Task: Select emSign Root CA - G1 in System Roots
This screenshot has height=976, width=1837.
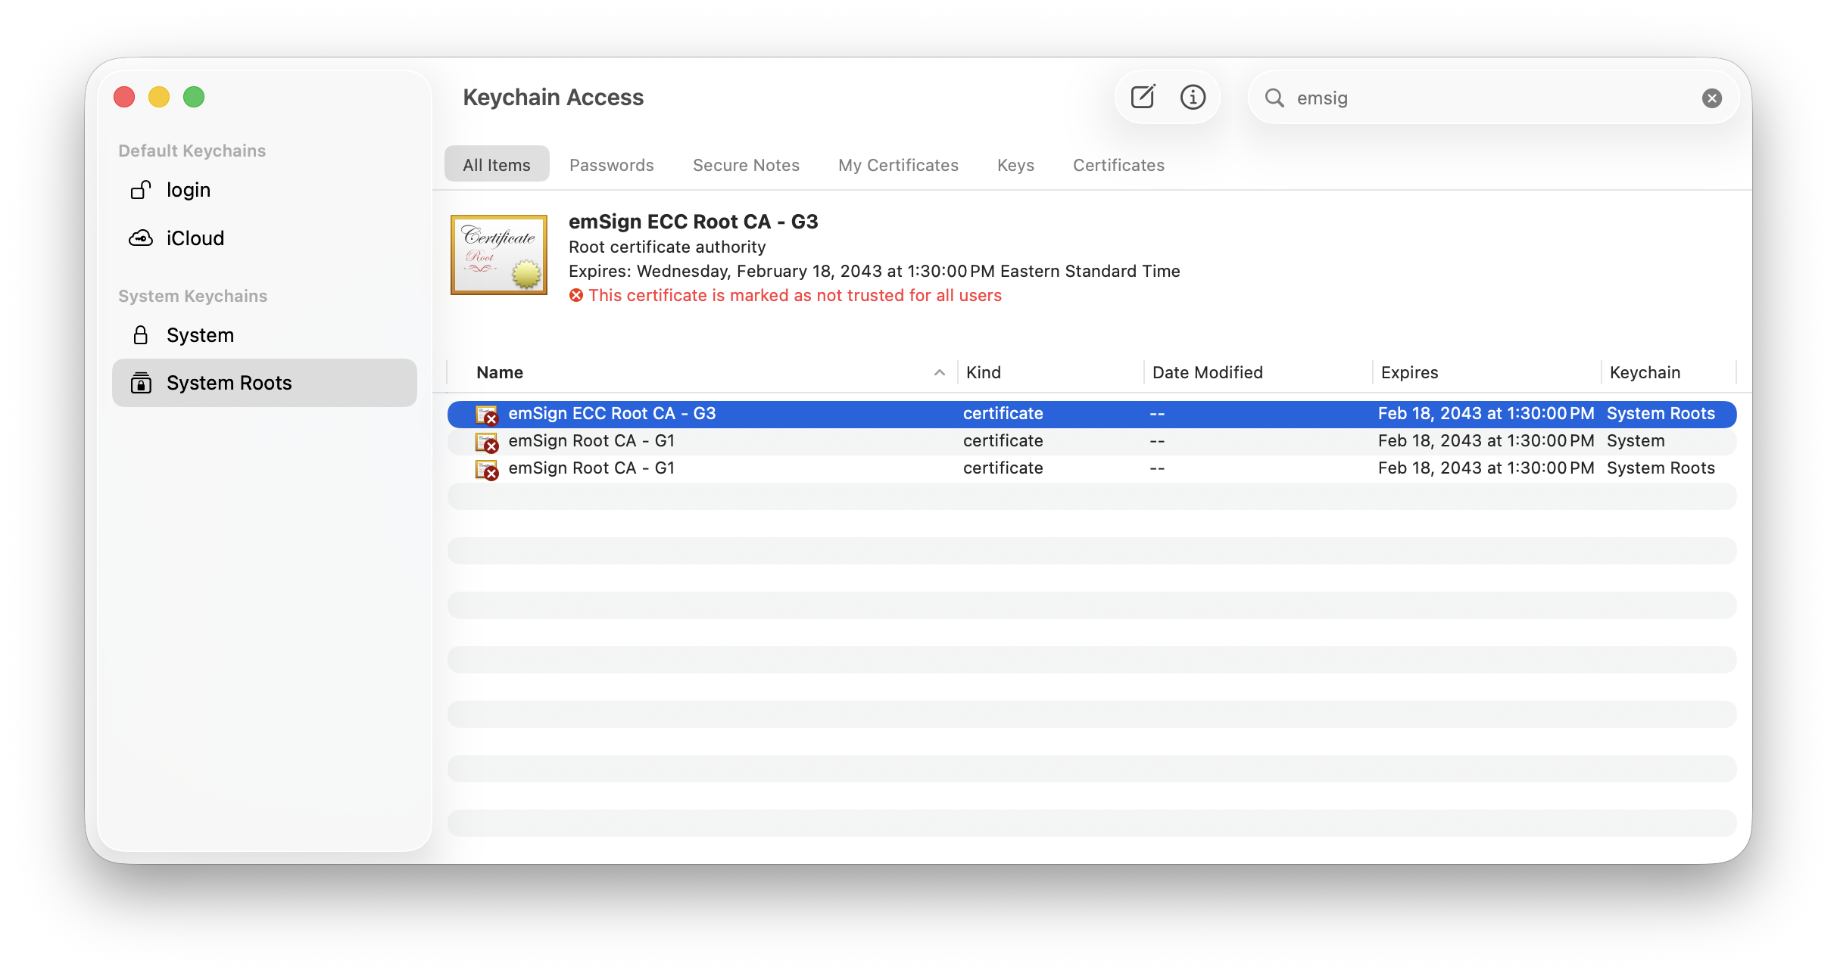Action: pyautogui.click(x=1091, y=468)
